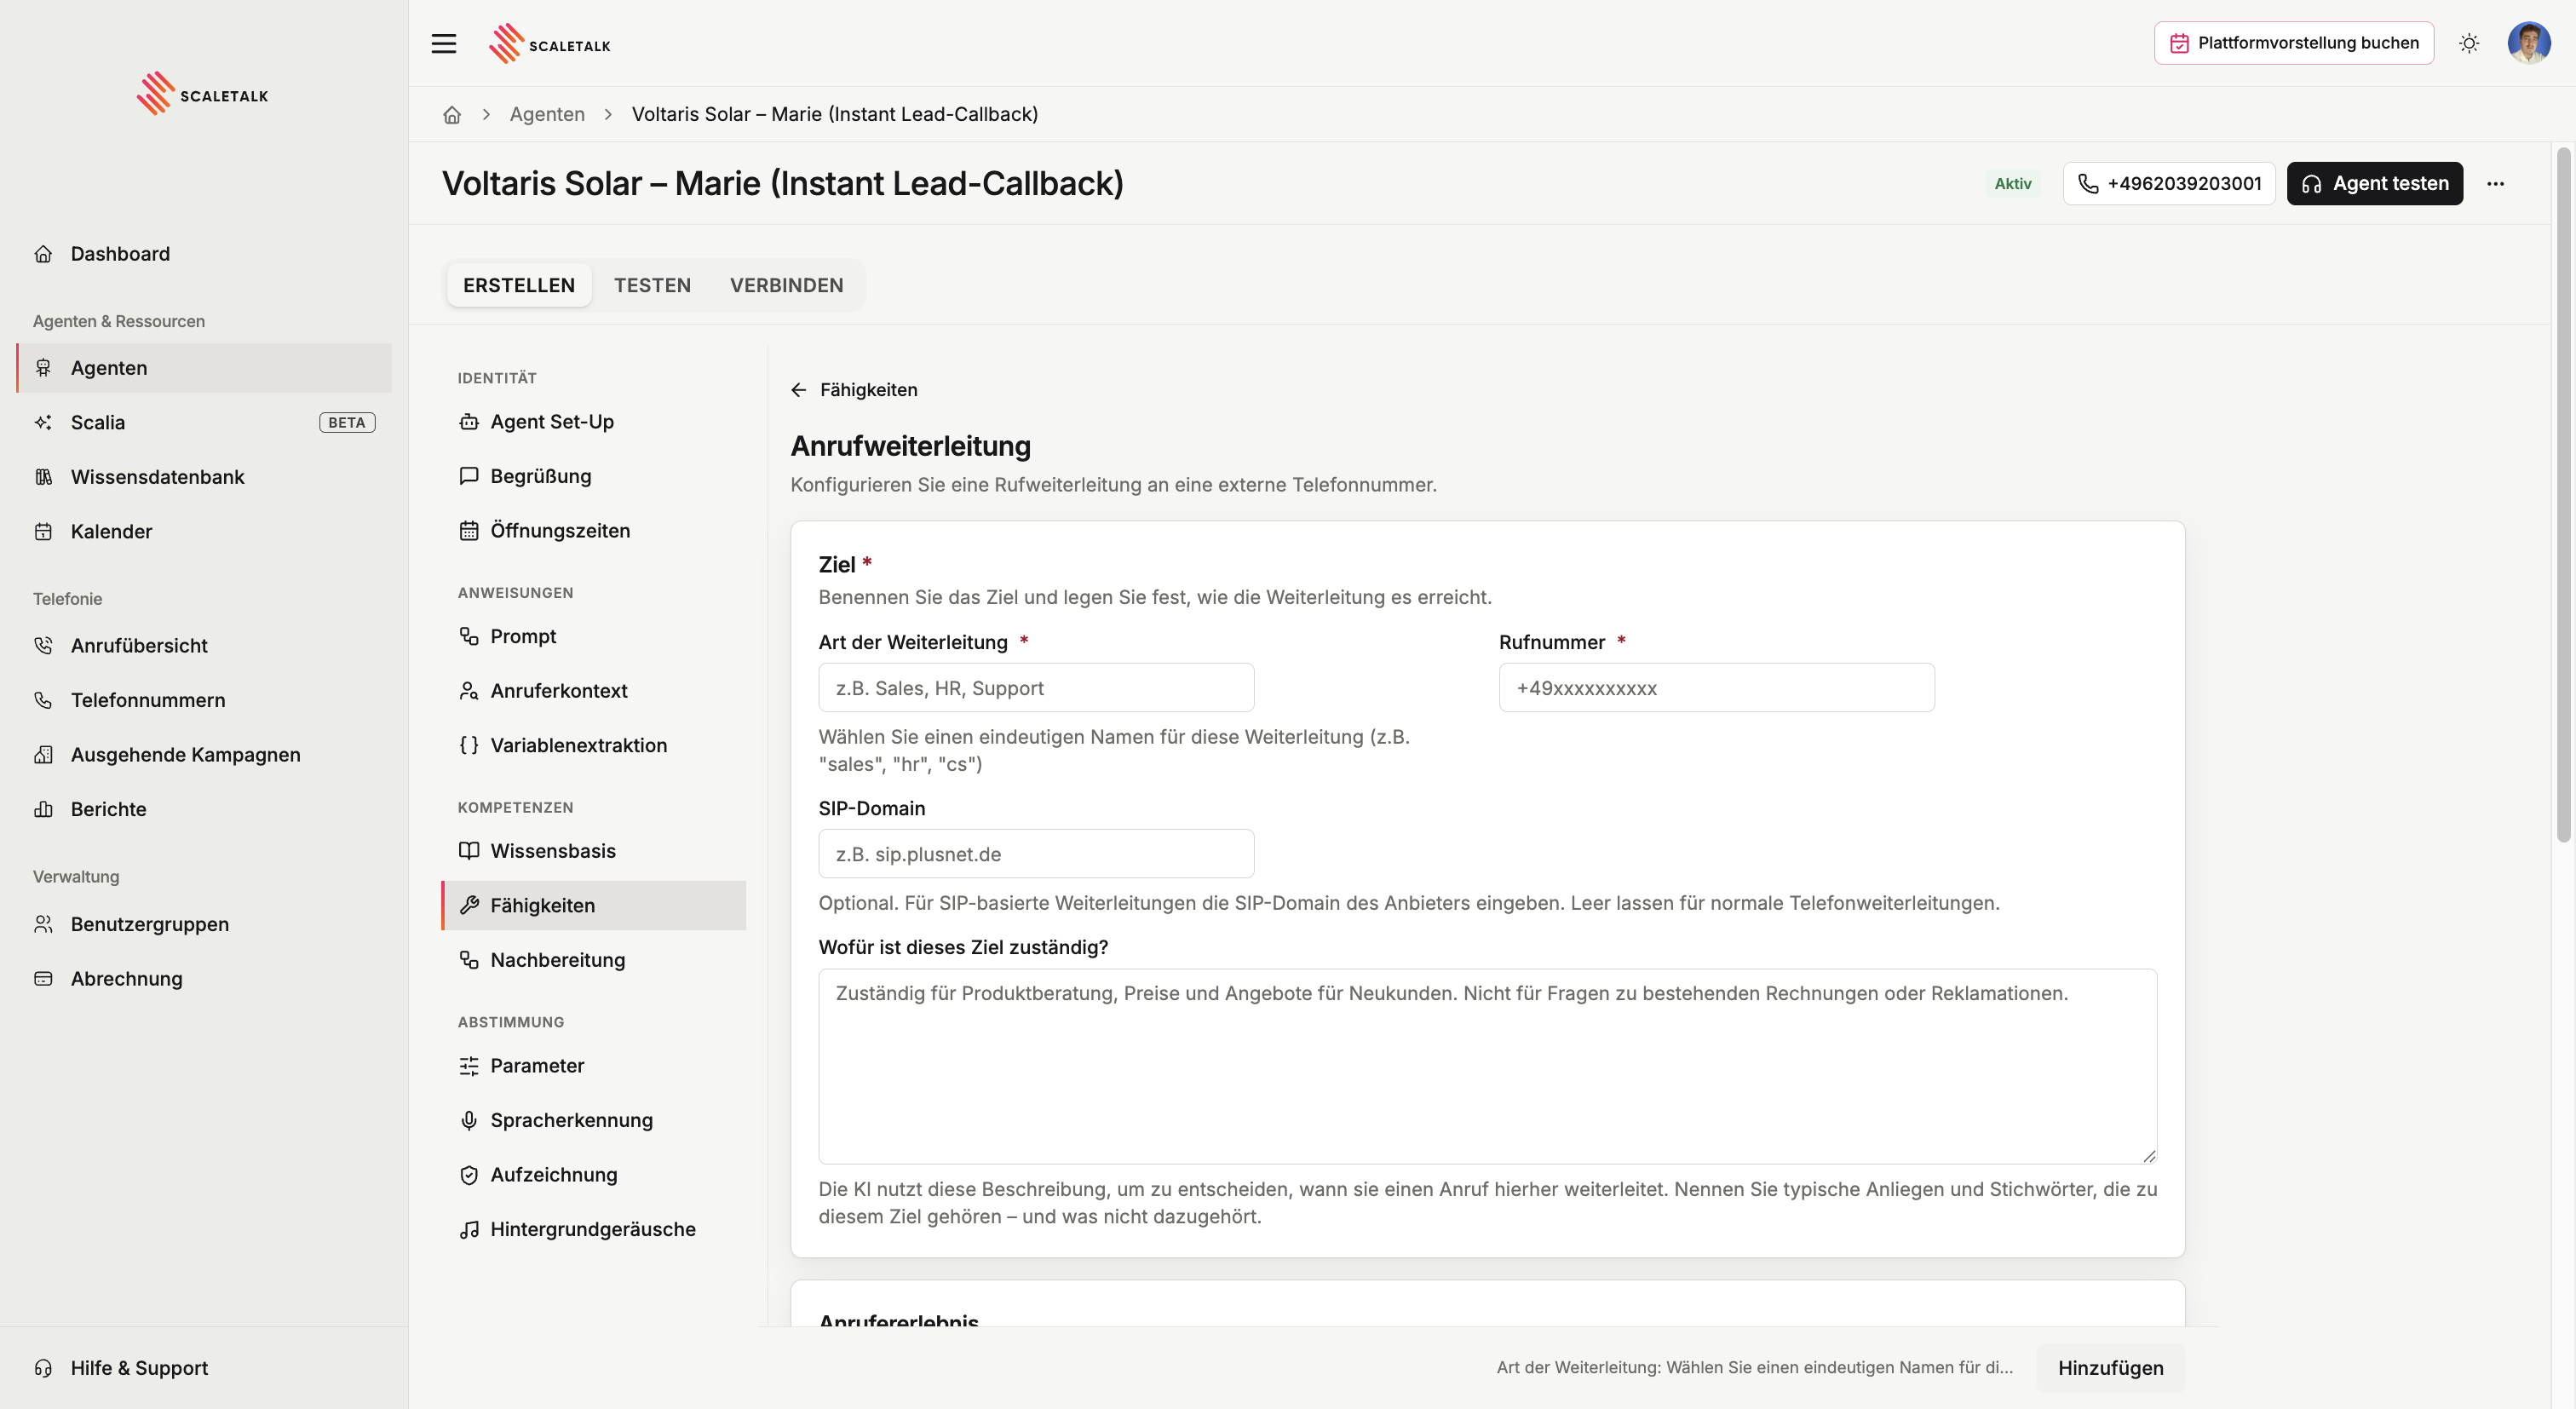This screenshot has width=2576, height=1409.
Task: Select Fähigkeiten in the settings menu
Action: [x=594, y=905]
